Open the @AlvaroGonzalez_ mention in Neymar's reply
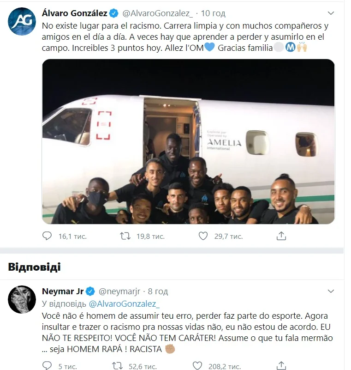Viewport: 351px width, 370px height. pyautogui.click(x=124, y=304)
